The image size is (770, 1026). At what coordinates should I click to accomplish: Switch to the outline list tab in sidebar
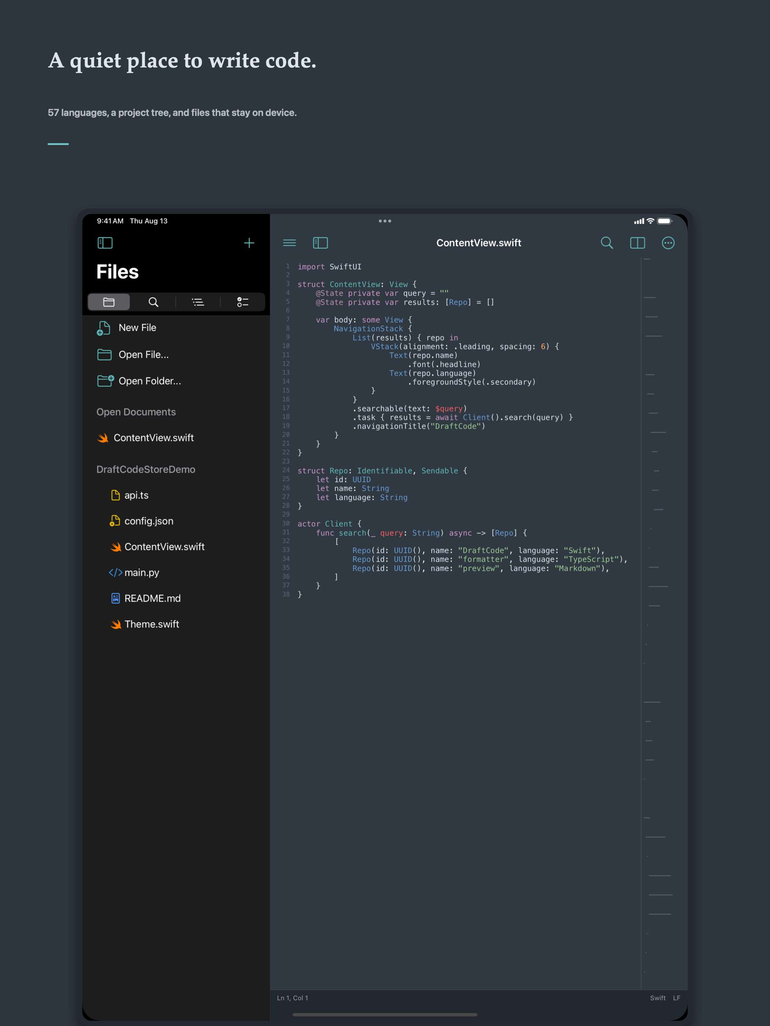(198, 302)
